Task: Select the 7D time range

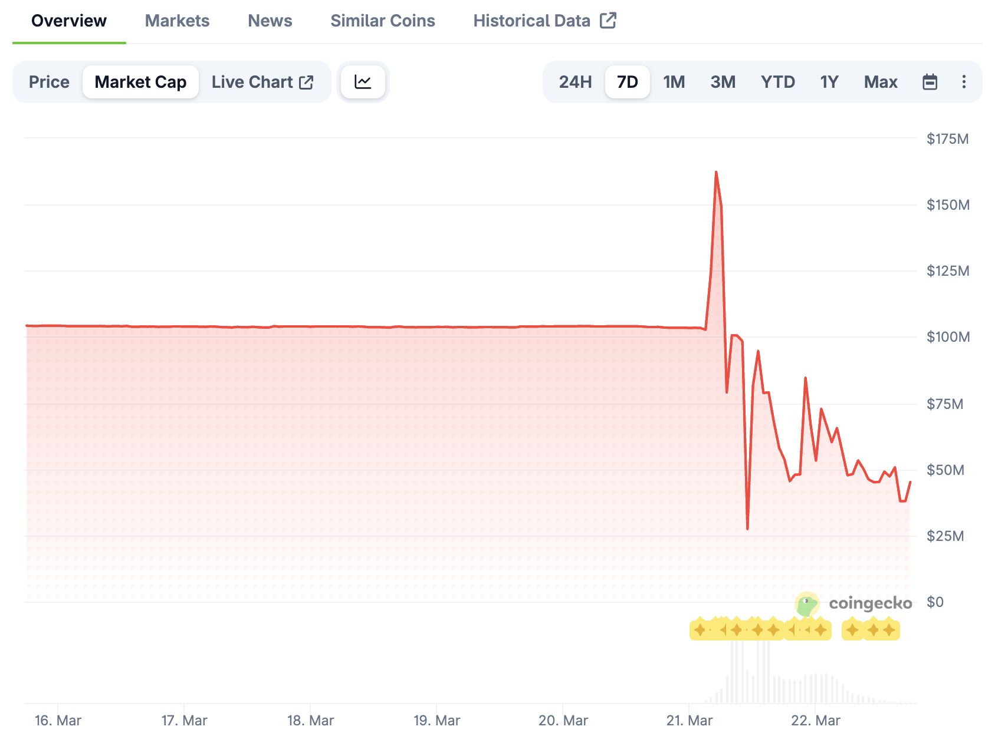Action: (x=627, y=82)
